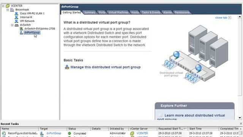The image size is (243, 137).
Task: Select VM Network in tree
Action: (27, 21)
